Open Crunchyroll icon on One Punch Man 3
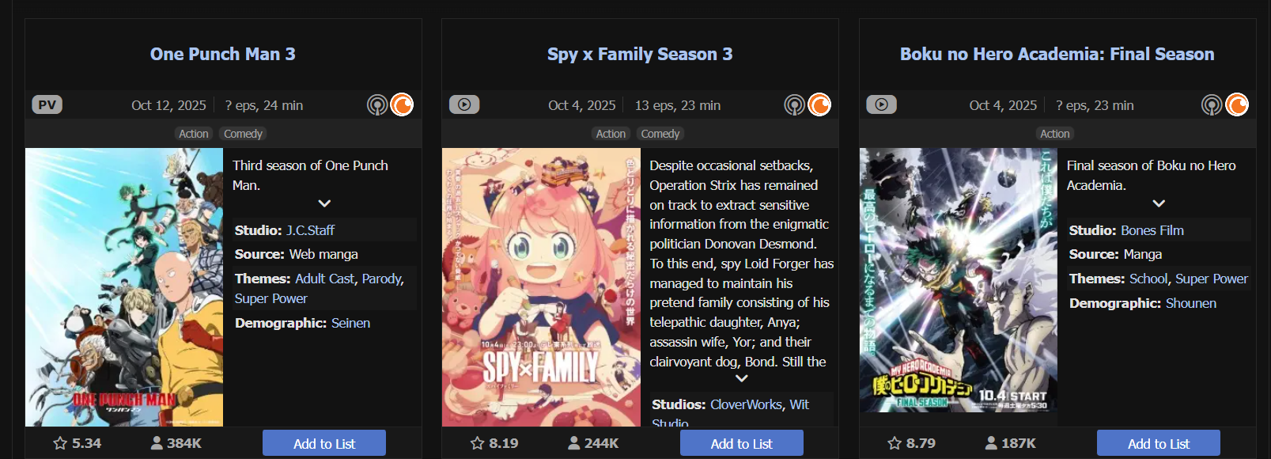The height and width of the screenshot is (459, 1271). pos(402,104)
